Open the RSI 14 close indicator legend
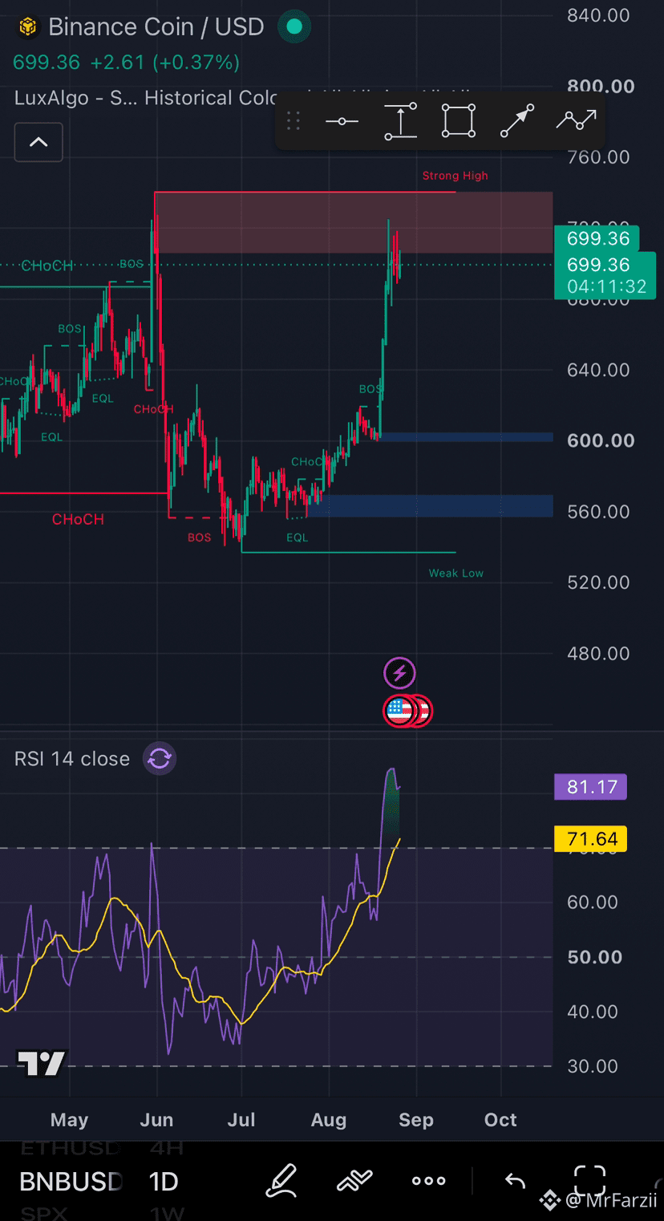The width and height of the screenshot is (664, 1221). click(72, 759)
